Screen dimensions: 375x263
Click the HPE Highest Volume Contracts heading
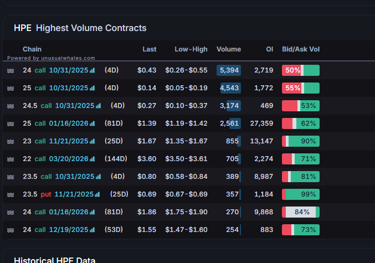[x=80, y=28]
